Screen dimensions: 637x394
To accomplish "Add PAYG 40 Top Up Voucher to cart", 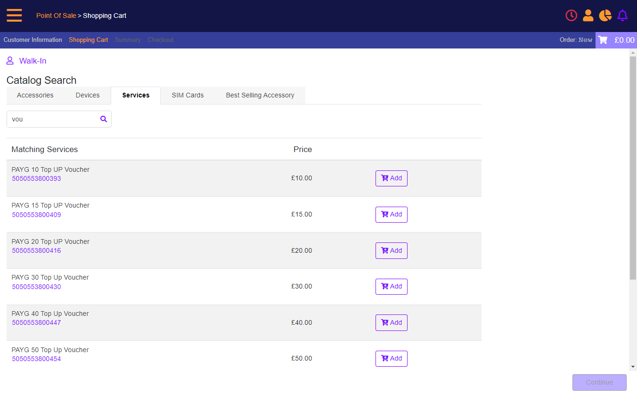I will (x=392, y=322).
